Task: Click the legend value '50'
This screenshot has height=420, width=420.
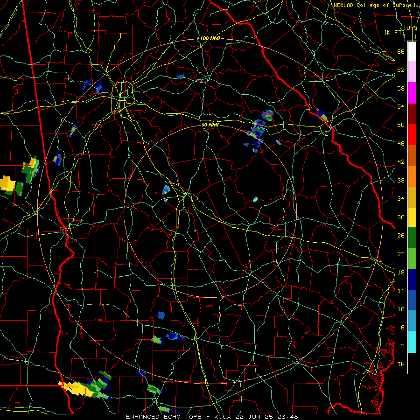Action: coord(401,125)
